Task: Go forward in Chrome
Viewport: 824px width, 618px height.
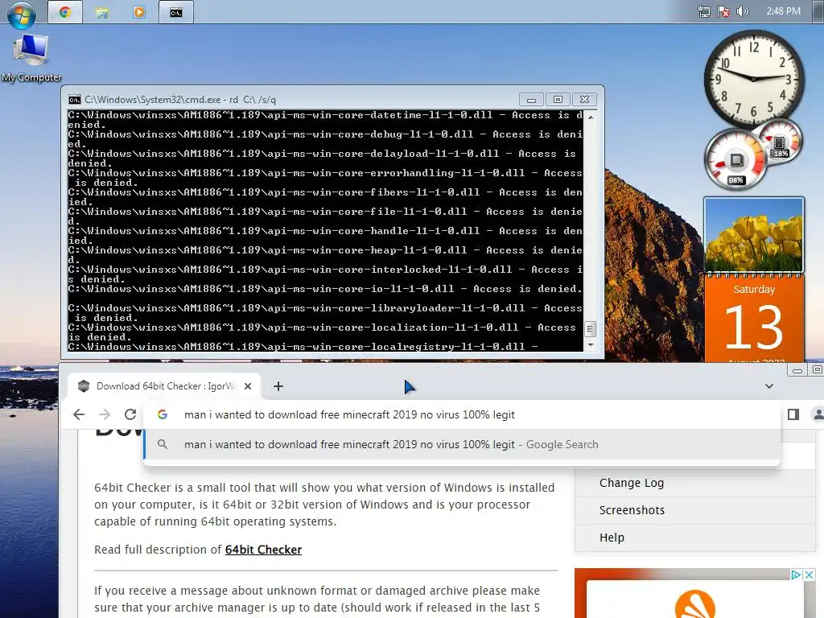Action: 105,414
